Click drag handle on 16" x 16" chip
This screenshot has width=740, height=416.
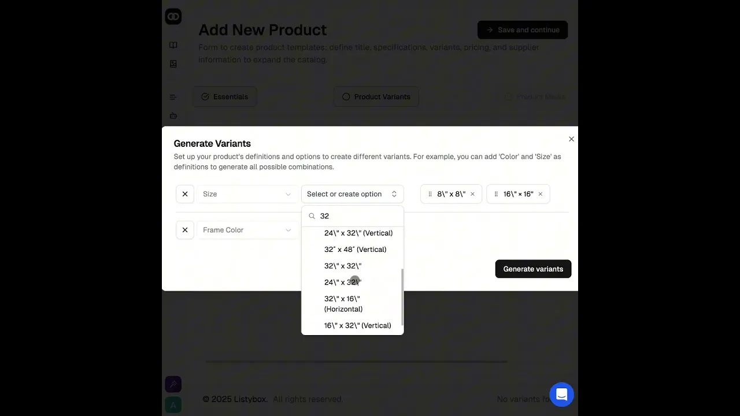point(496,194)
